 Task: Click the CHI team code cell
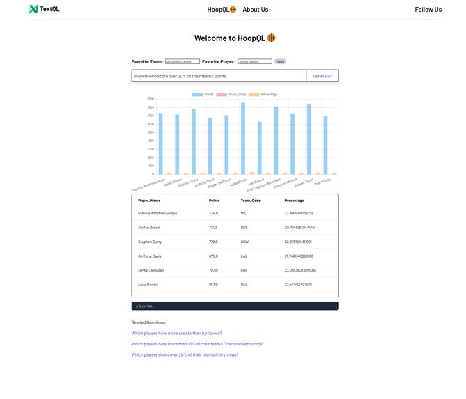point(244,270)
